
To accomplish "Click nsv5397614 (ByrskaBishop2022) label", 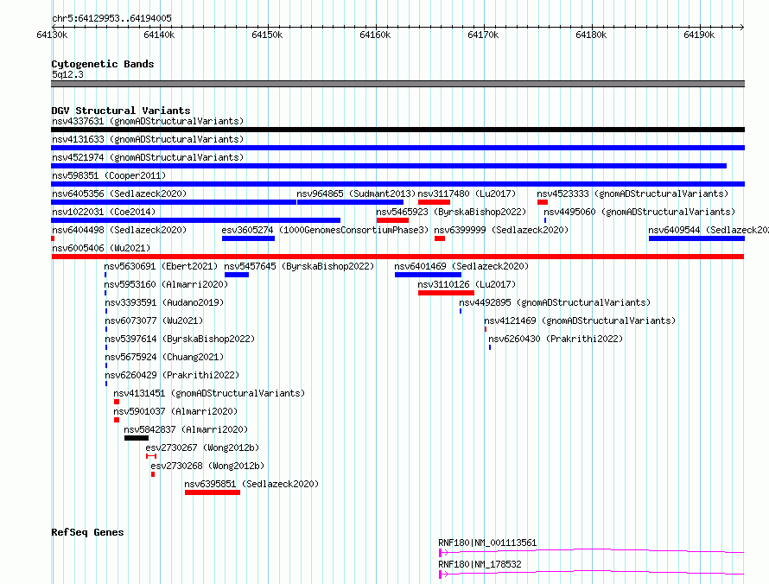I will click(180, 339).
